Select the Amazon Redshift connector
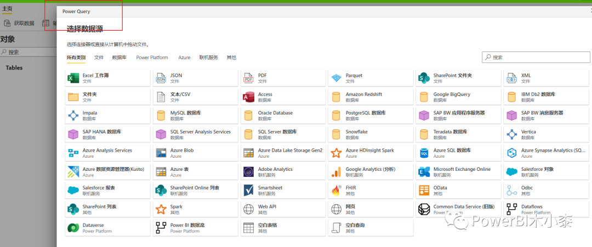Viewport: 592px width, 247px height. click(x=371, y=97)
